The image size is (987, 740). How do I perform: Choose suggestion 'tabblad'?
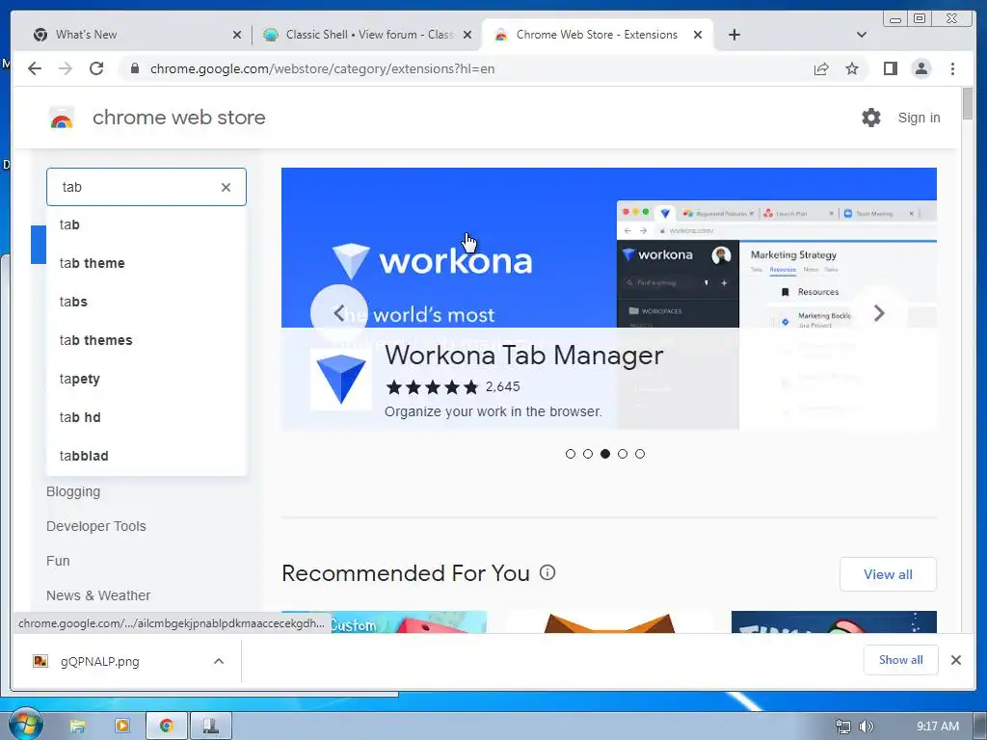tap(147, 456)
